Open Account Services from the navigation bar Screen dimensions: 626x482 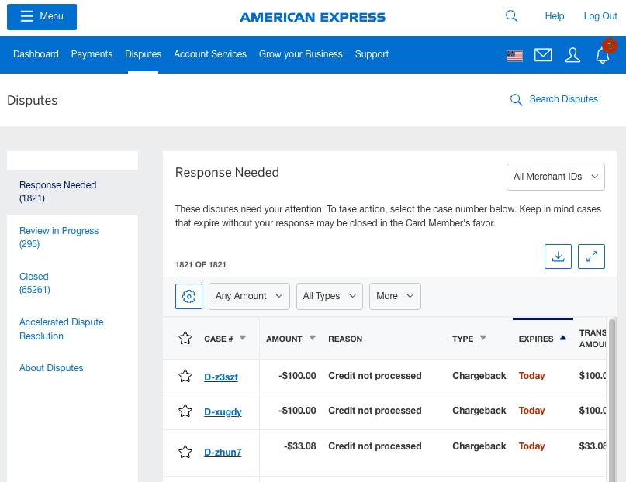[x=209, y=54]
